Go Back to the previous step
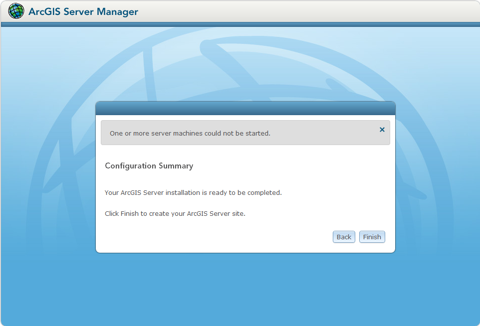 click(x=344, y=237)
